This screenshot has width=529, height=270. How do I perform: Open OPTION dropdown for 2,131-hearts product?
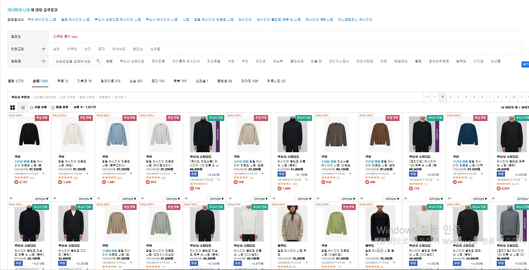(x=42, y=199)
